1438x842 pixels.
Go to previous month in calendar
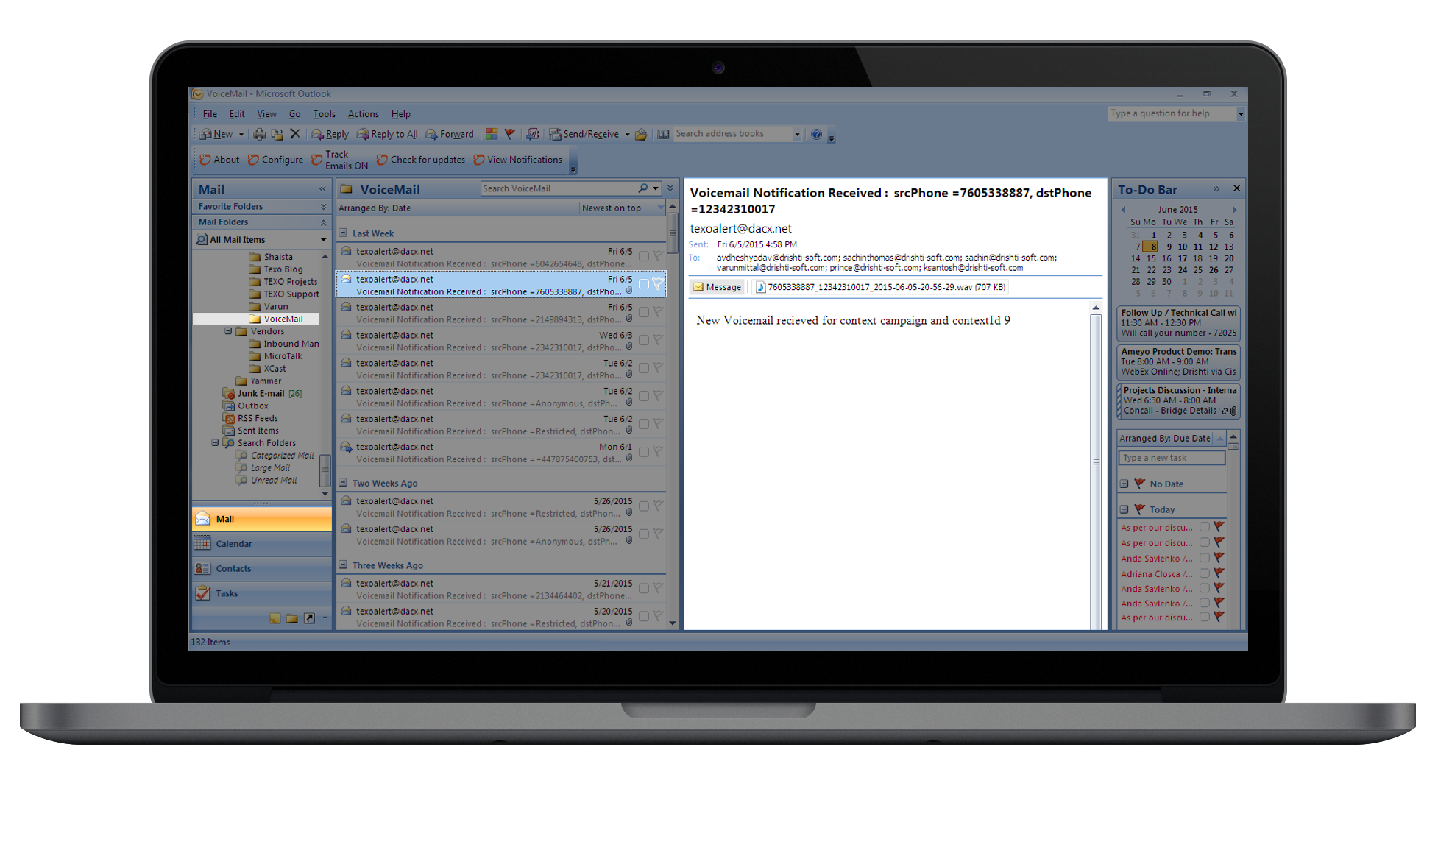[x=1124, y=210]
